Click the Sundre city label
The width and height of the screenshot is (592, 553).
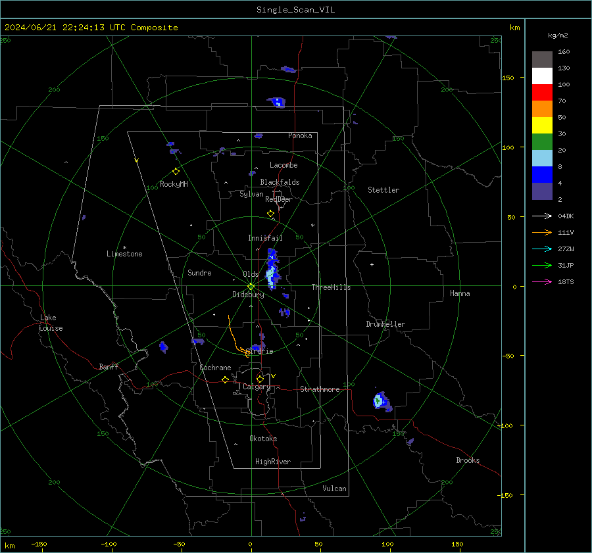click(x=199, y=272)
